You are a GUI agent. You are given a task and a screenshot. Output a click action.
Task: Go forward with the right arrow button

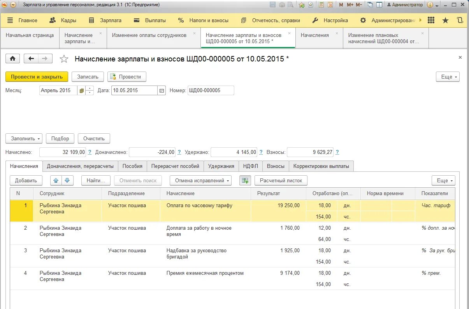coord(45,59)
